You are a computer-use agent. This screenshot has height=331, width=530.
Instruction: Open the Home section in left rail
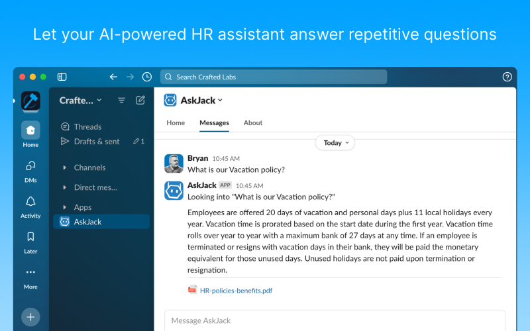point(30,135)
